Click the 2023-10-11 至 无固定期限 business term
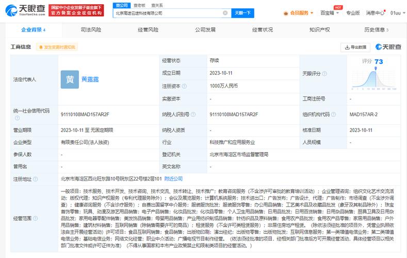Image resolution: width=407 pixels, height=258 pixels. 87,130
